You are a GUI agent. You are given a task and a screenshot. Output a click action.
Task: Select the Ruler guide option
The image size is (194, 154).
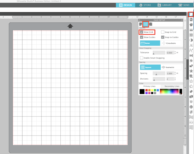pyautogui.click(x=150, y=43)
